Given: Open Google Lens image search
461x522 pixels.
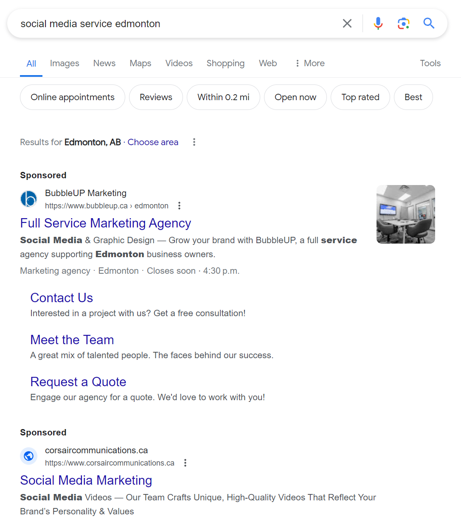Looking at the screenshot, I should (x=403, y=24).
